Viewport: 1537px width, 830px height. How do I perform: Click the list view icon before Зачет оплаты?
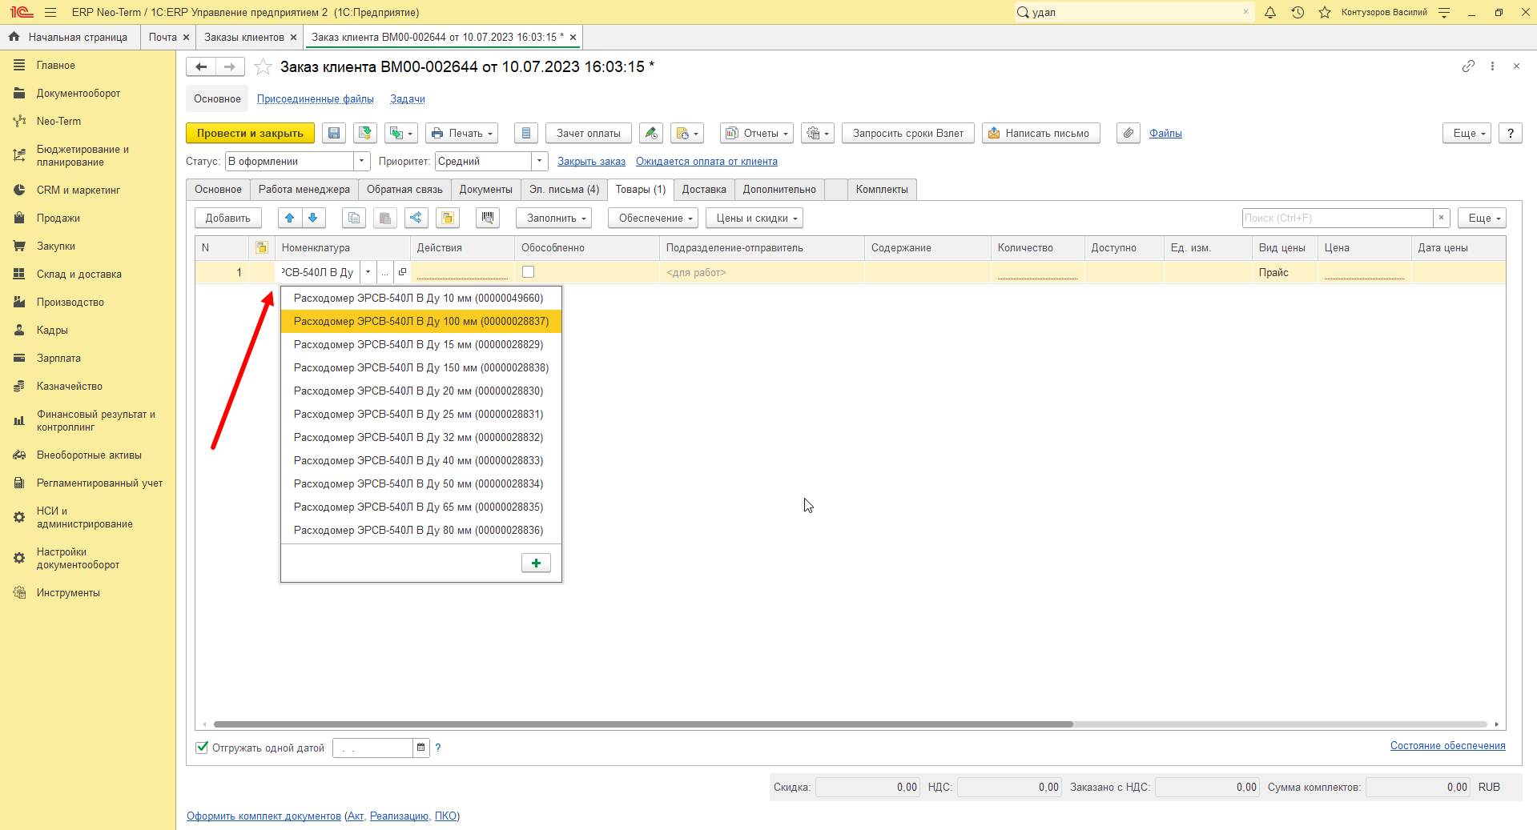coord(525,134)
